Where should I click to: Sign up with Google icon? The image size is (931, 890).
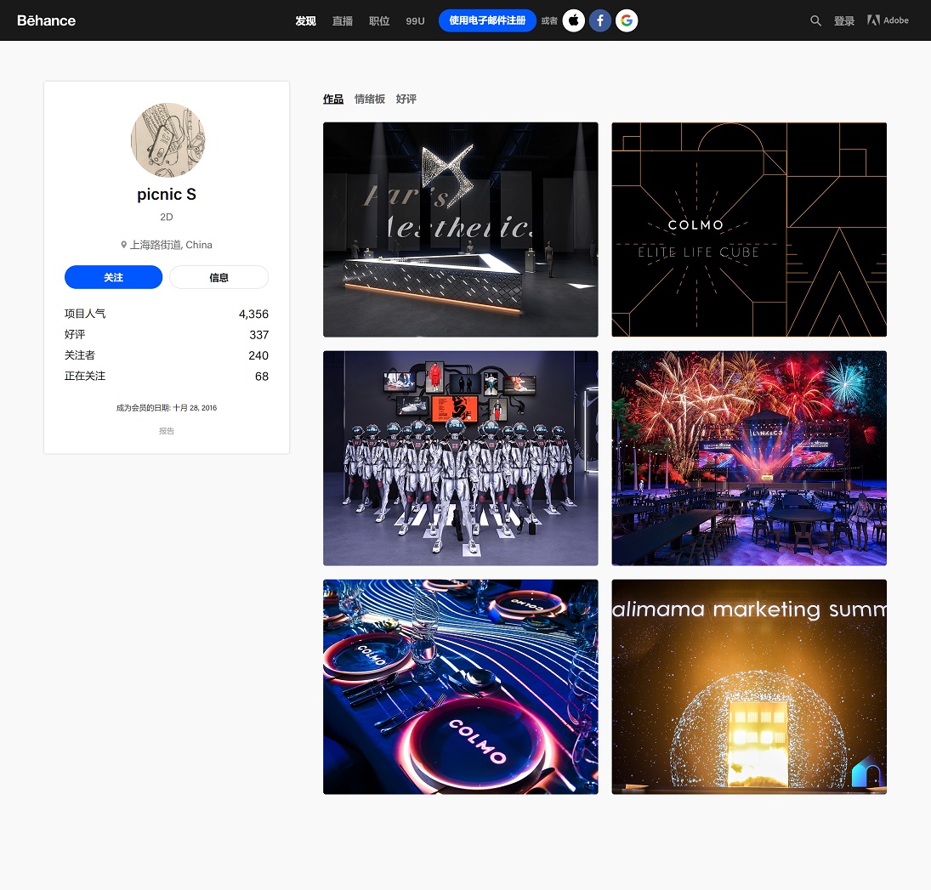627,20
